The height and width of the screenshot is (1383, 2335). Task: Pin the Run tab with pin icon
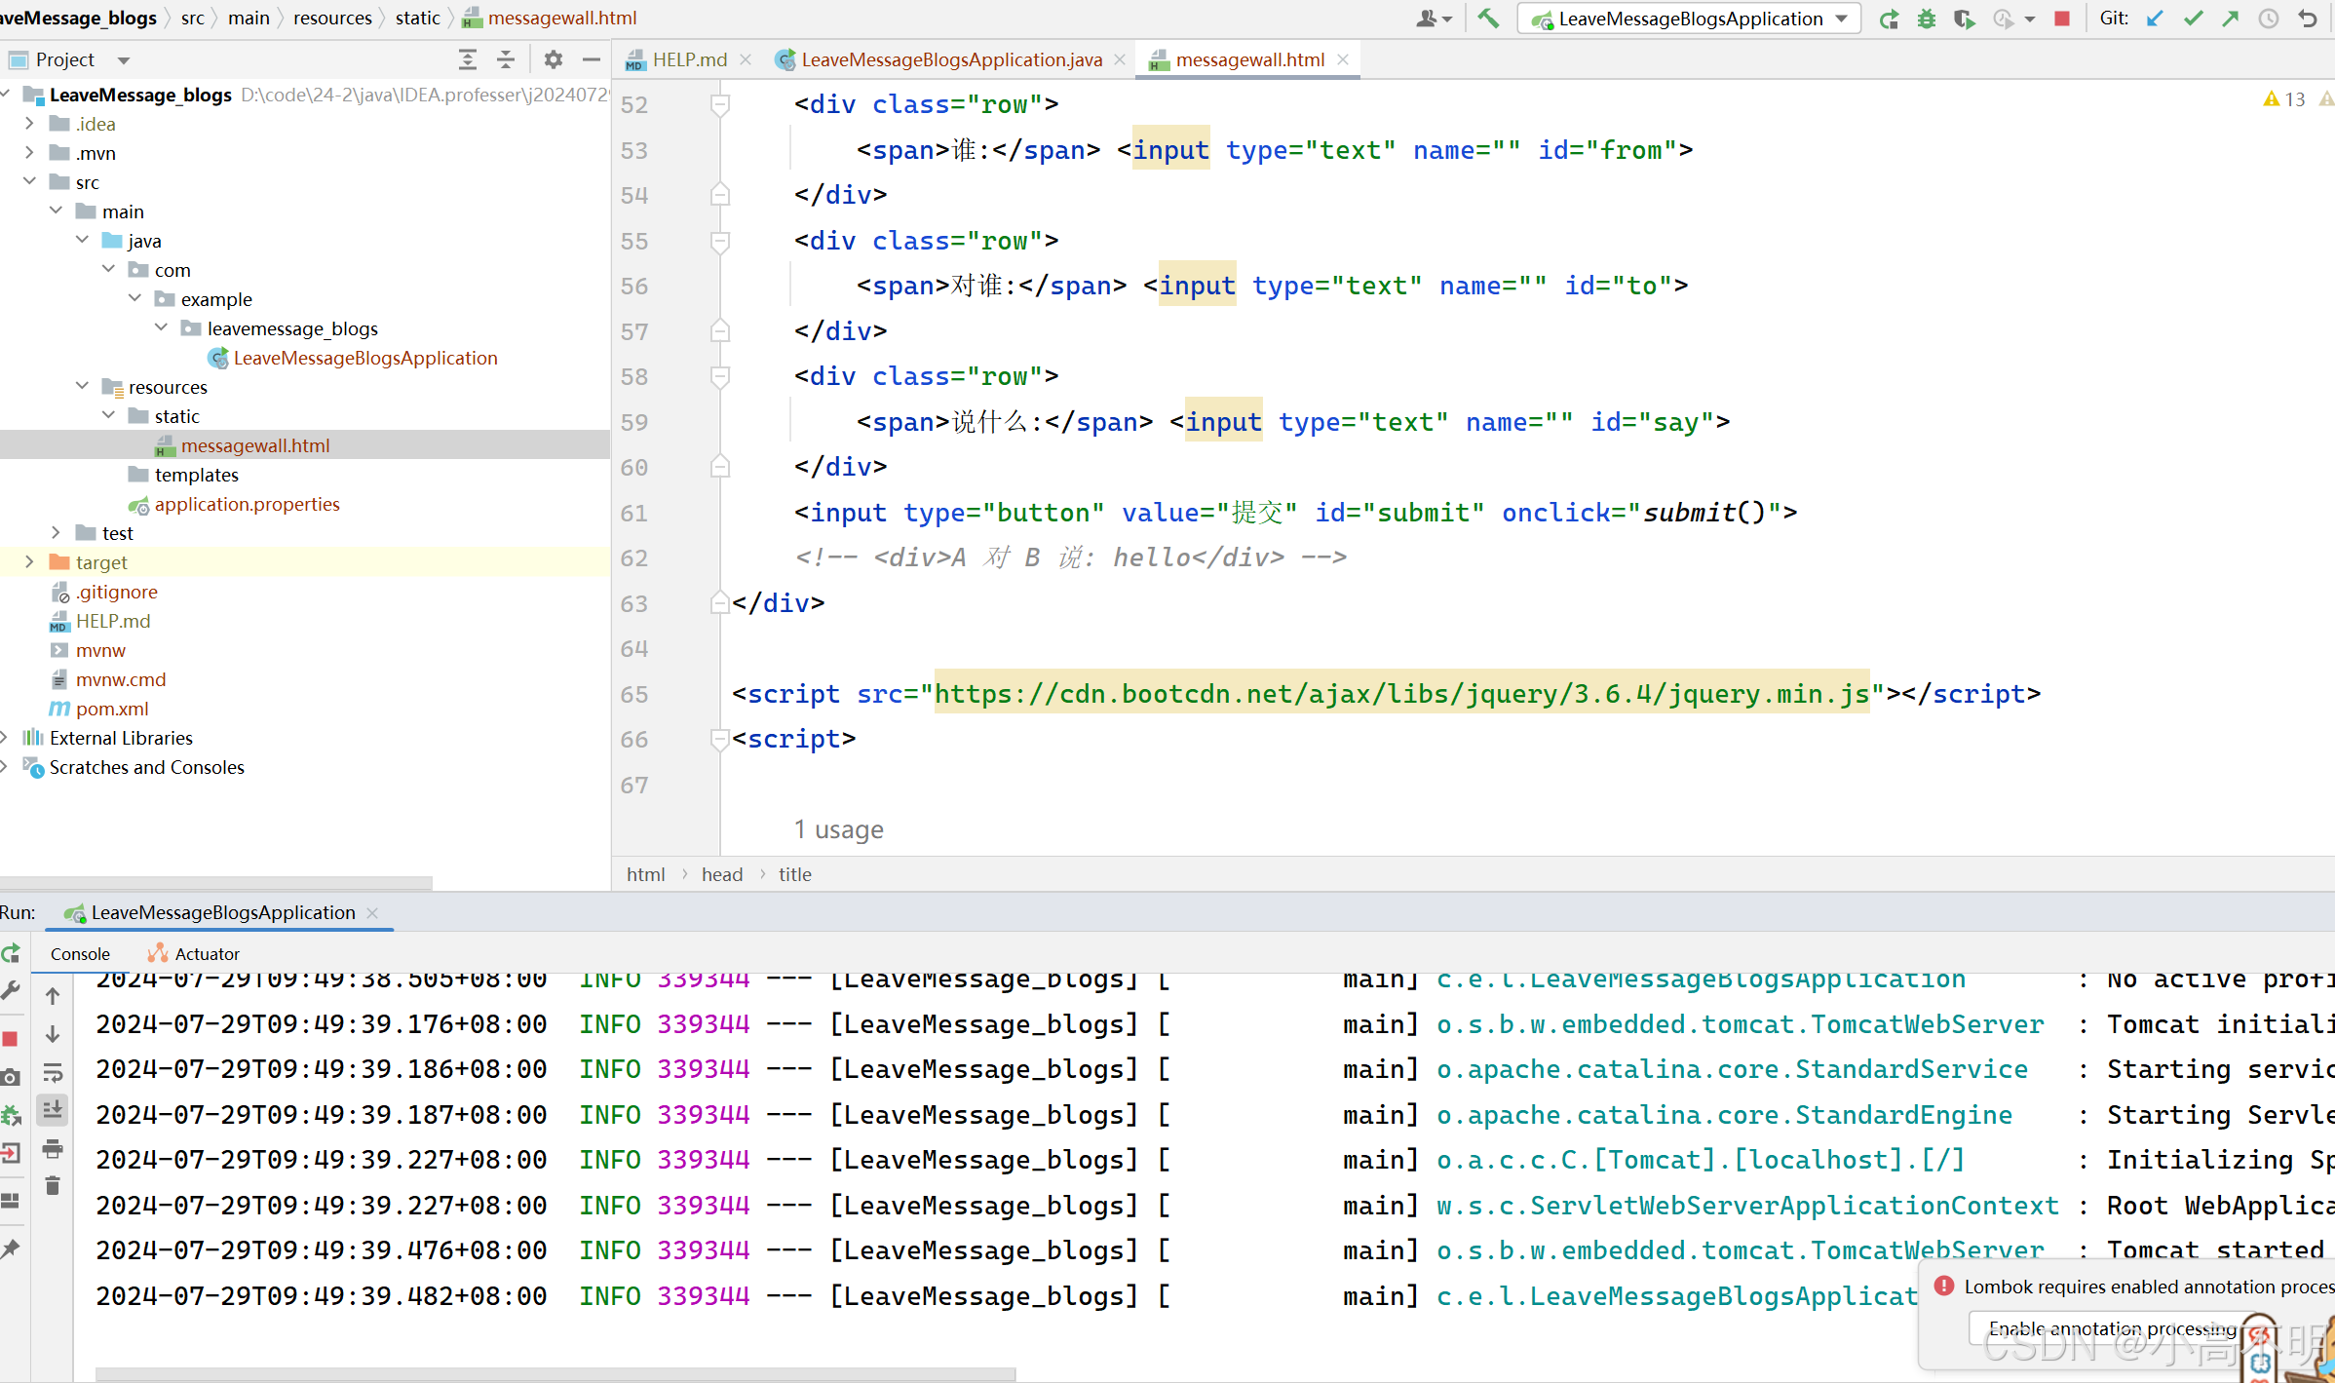click(11, 1249)
